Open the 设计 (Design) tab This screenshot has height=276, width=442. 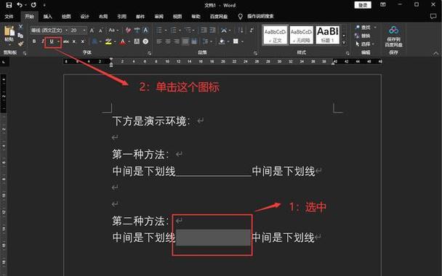84,16
